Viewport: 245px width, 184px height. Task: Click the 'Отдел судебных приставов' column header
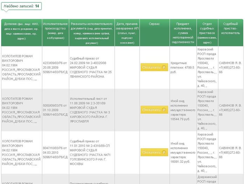pos(207,33)
